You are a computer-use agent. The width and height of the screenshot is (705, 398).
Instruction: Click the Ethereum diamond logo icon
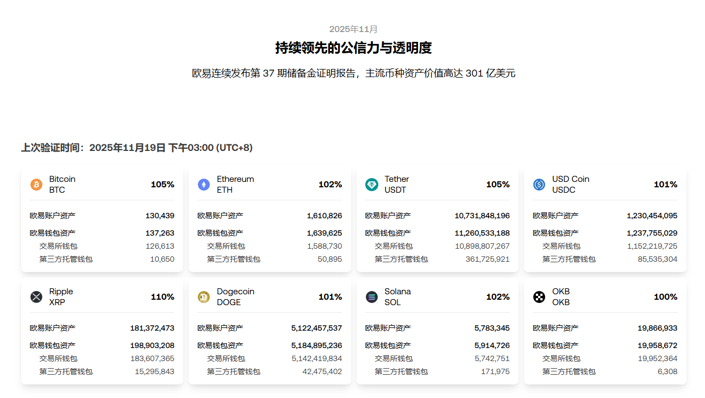(x=204, y=185)
